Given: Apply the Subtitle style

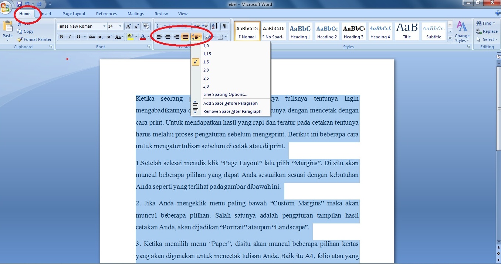Looking at the screenshot, I should (434, 31).
